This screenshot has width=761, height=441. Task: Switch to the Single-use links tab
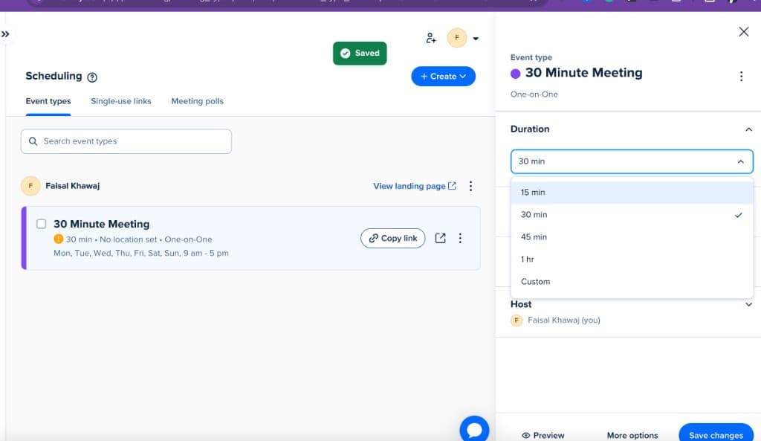(121, 101)
